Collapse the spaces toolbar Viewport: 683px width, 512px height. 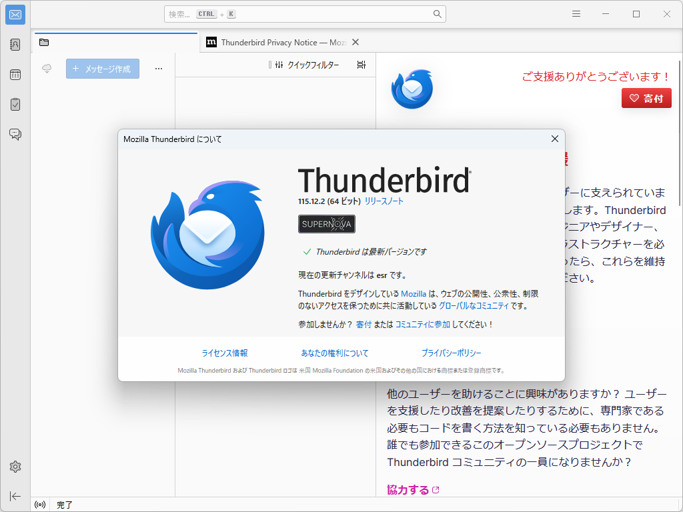(15, 496)
